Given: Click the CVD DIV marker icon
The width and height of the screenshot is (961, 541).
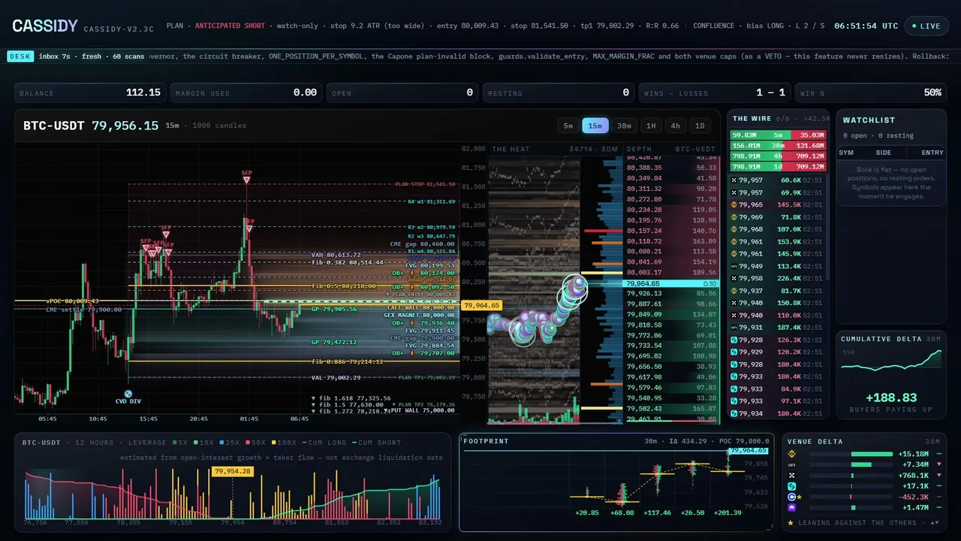Looking at the screenshot, I should click(x=128, y=394).
